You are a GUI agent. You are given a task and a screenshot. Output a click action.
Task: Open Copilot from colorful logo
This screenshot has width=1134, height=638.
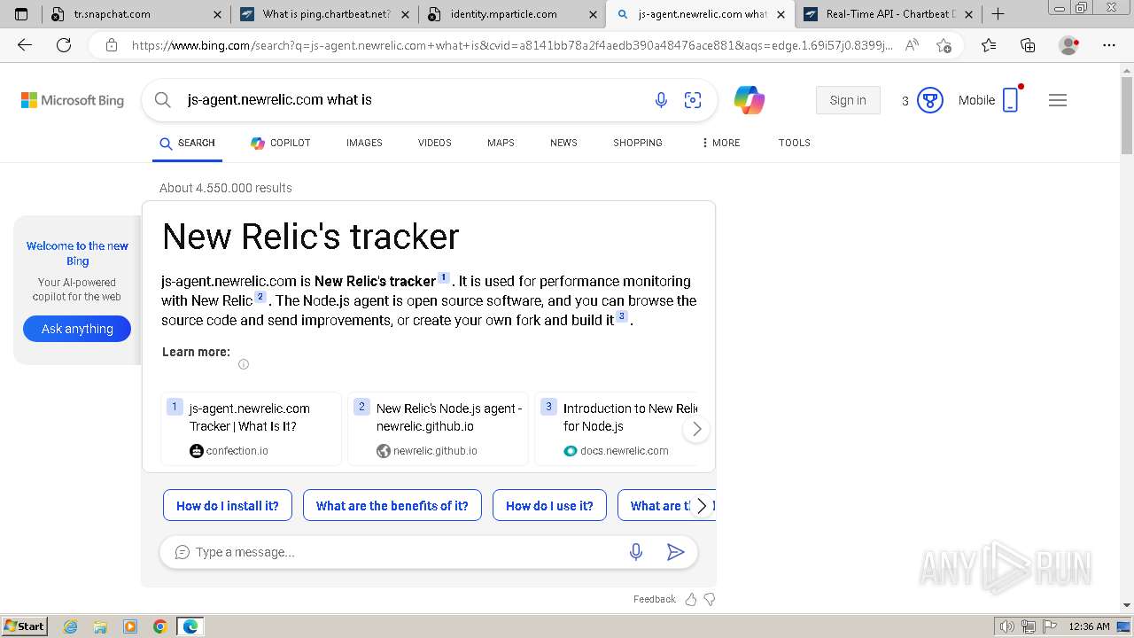click(x=750, y=100)
